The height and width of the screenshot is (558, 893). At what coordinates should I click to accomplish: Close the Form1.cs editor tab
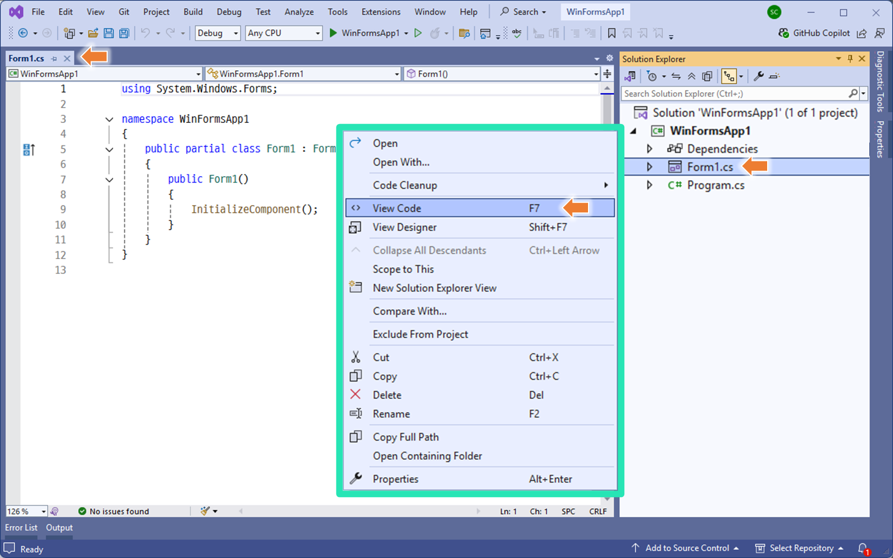click(x=67, y=58)
